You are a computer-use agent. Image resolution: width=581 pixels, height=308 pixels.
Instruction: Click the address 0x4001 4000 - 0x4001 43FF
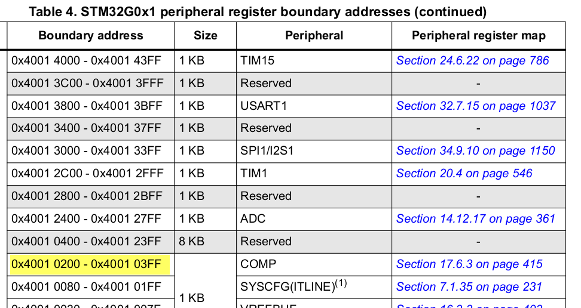point(86,61)
